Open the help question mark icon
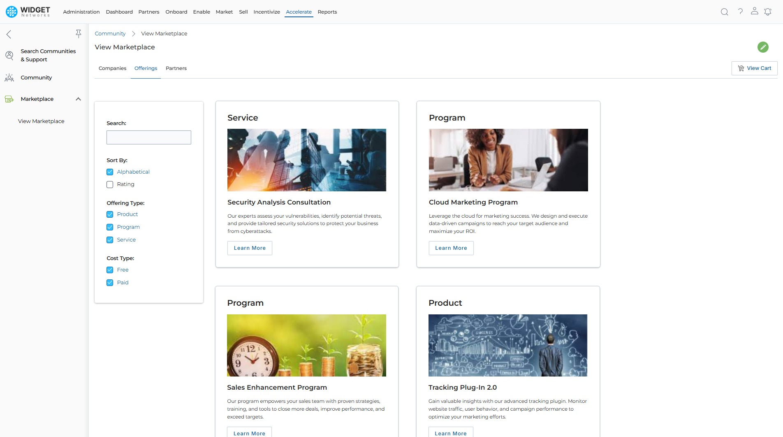Viewport: 783px width, 437px height. tap(740, 12)
